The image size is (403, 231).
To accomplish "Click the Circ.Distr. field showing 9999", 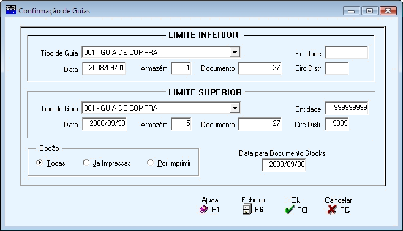I will [337, 124].
